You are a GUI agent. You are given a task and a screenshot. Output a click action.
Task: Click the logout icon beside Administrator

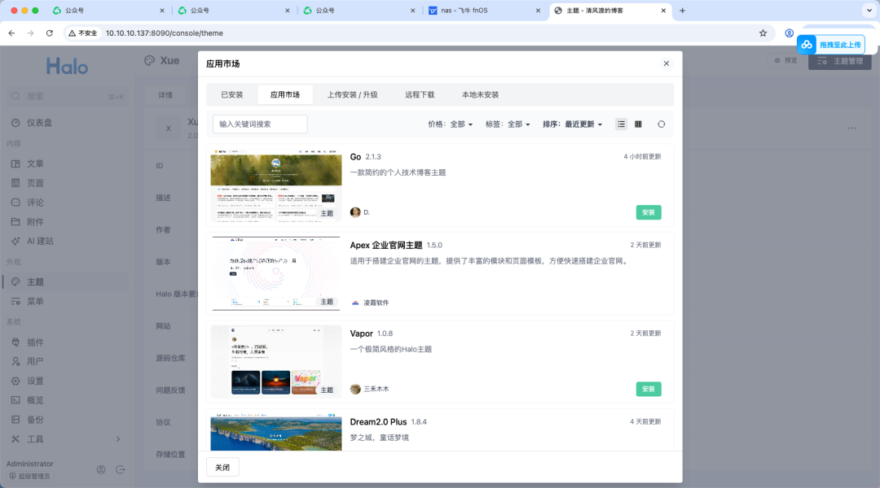[120, 469]
